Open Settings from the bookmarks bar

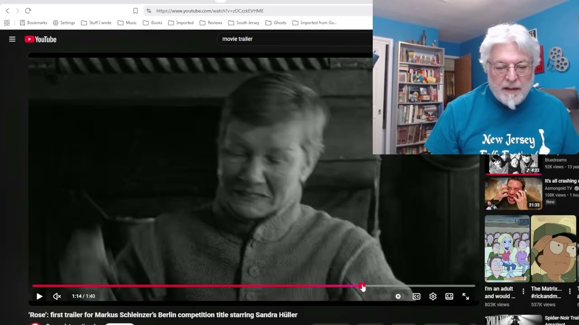[64, 23]
